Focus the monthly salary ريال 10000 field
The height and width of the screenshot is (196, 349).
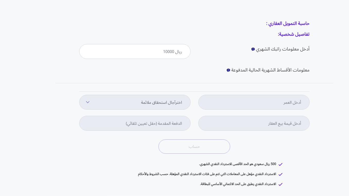point(135,51)
